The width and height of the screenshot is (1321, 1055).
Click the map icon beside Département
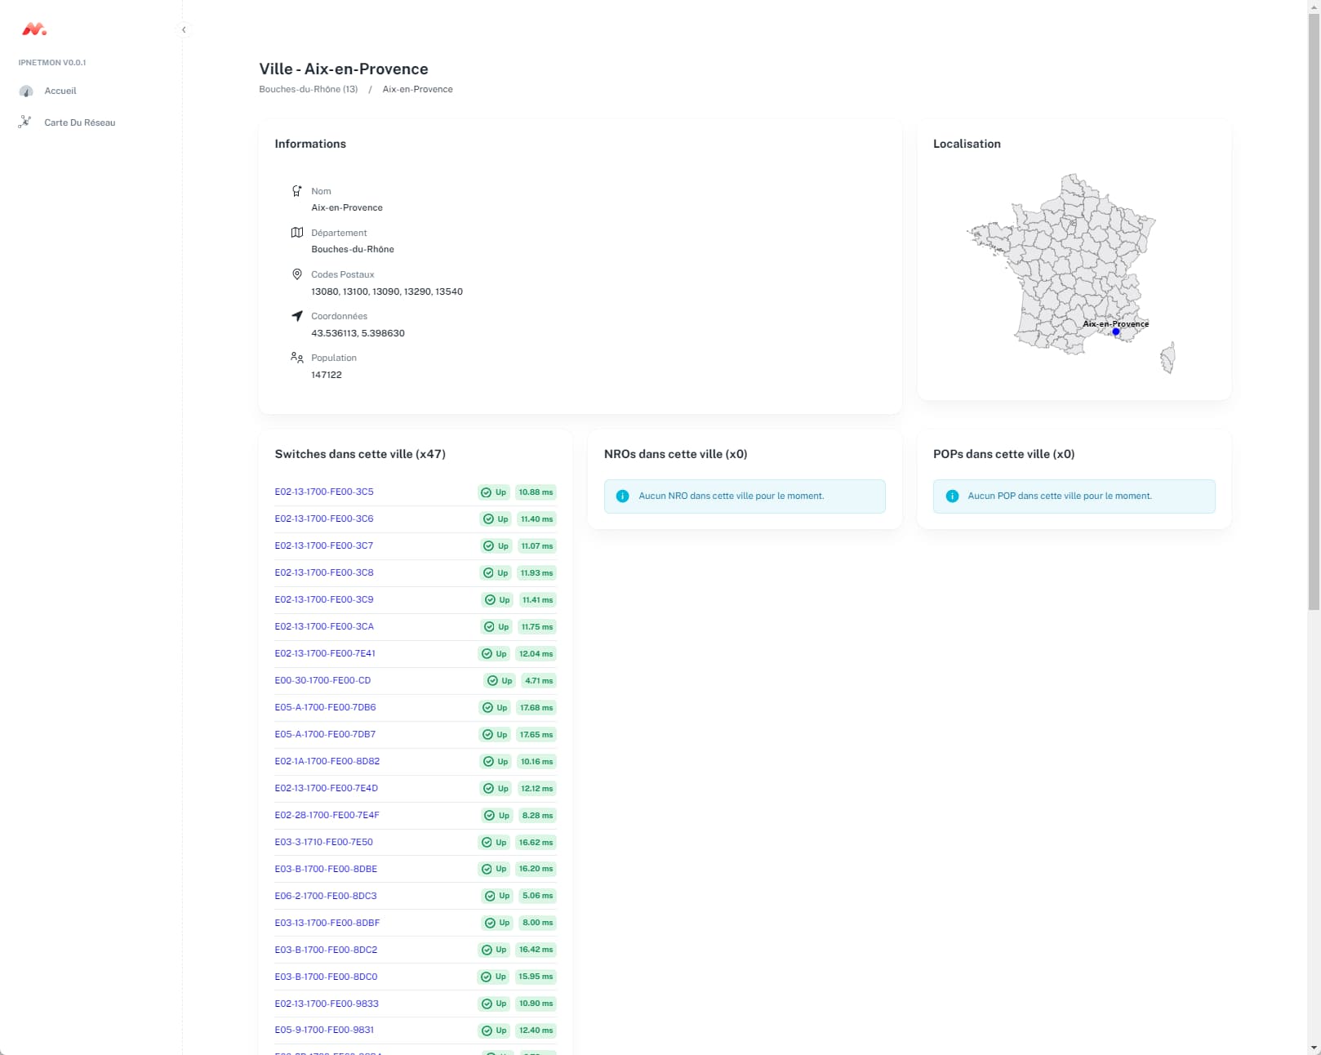(x=297, y=233)
